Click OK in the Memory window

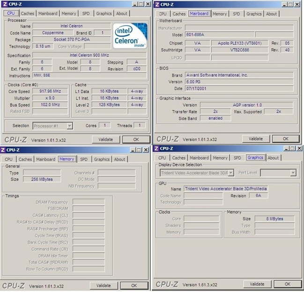click(x=134, y=285)
